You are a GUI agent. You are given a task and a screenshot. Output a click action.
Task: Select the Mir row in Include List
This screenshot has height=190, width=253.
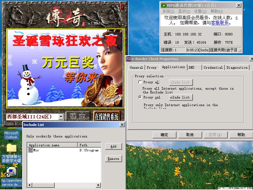pyautogui.click(x=64, y=150)
